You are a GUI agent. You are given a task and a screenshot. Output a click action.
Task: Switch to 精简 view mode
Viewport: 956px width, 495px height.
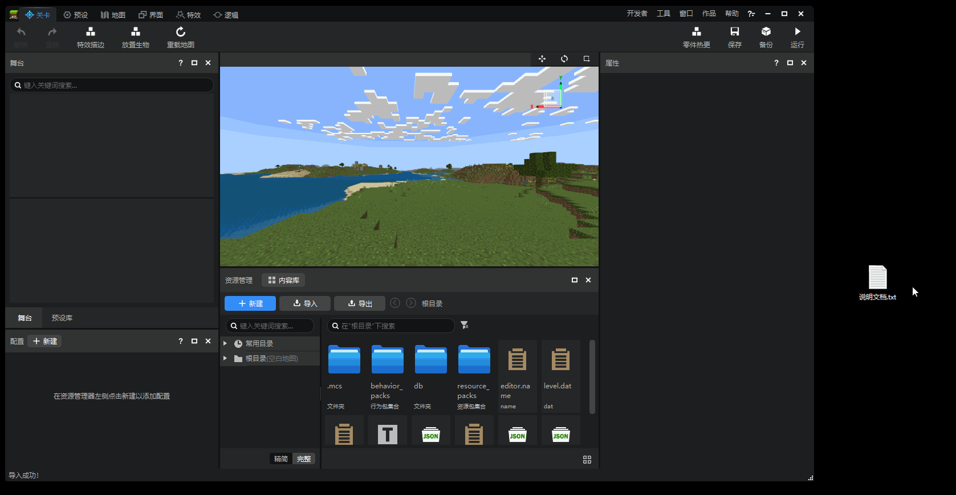[x=281, y=459]
